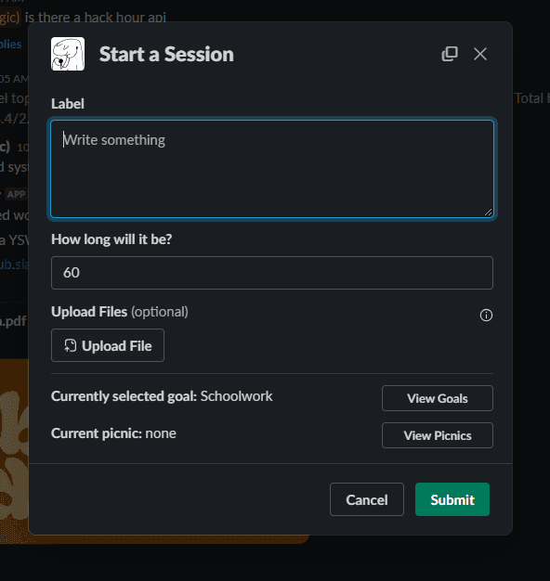Screen dimensions: 550x581
Task: Cancel the session dialog
Action: click(x=366, y=499)
